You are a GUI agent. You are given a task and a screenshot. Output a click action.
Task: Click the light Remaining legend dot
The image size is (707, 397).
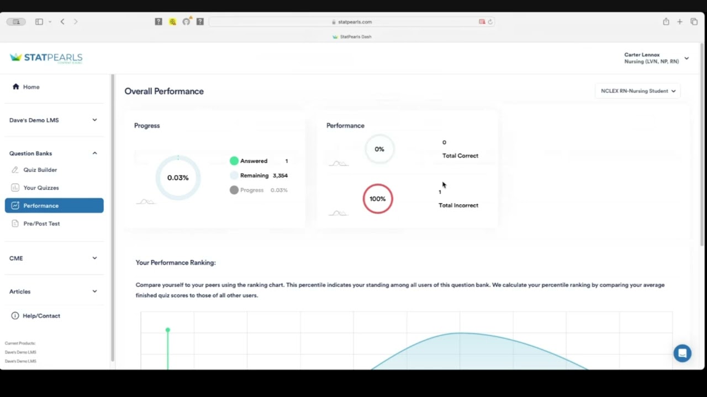click(234, 175)
